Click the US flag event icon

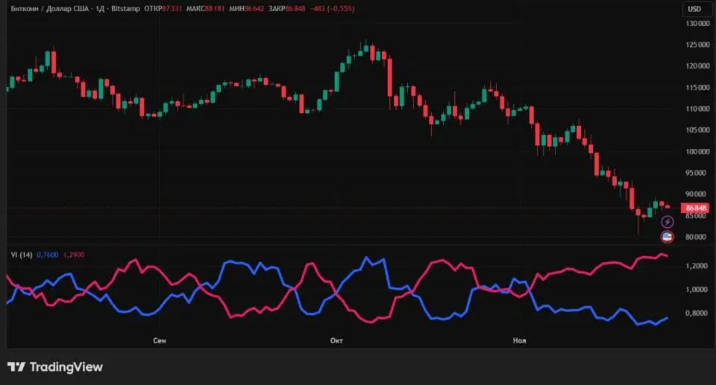[668, 237]
